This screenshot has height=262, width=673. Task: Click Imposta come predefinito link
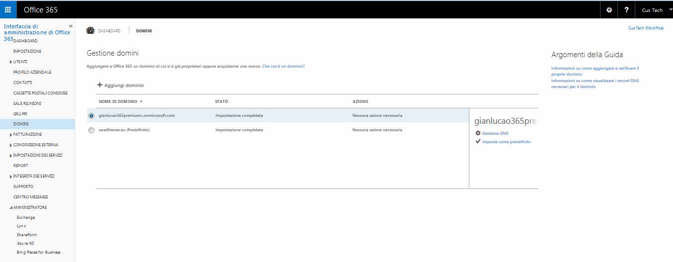click(506, 142)
